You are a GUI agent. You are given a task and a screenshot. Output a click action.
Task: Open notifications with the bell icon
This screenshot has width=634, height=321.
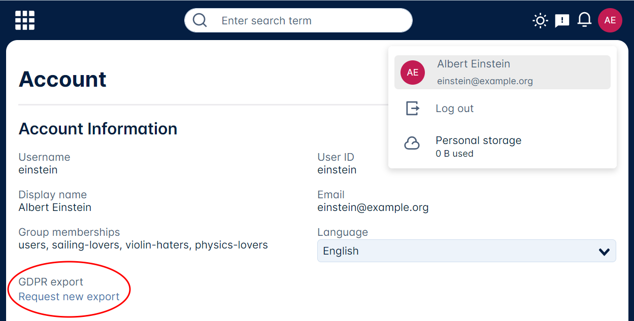point(584,20)
